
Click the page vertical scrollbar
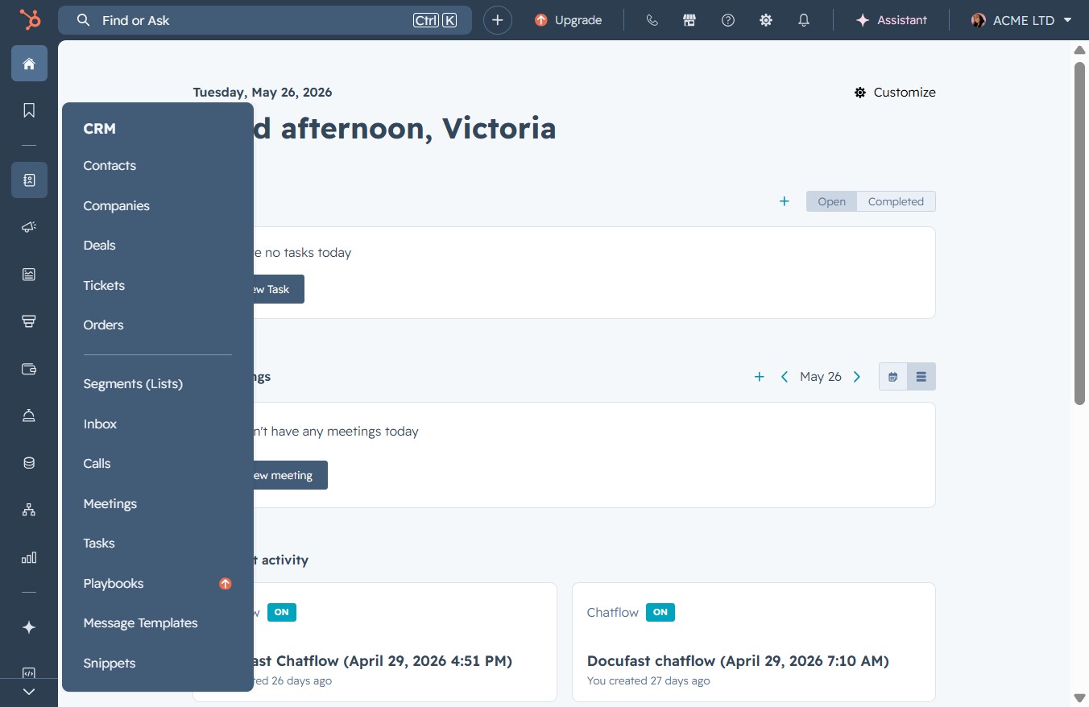[1080, 234]
